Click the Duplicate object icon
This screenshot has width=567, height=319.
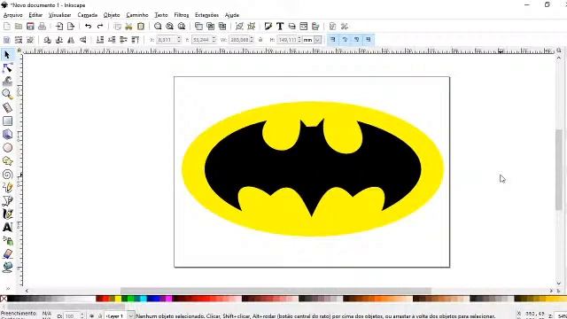[x=198, y=26]
